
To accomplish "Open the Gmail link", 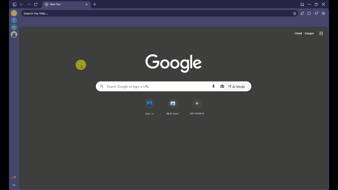I will [x=298, y=34].
